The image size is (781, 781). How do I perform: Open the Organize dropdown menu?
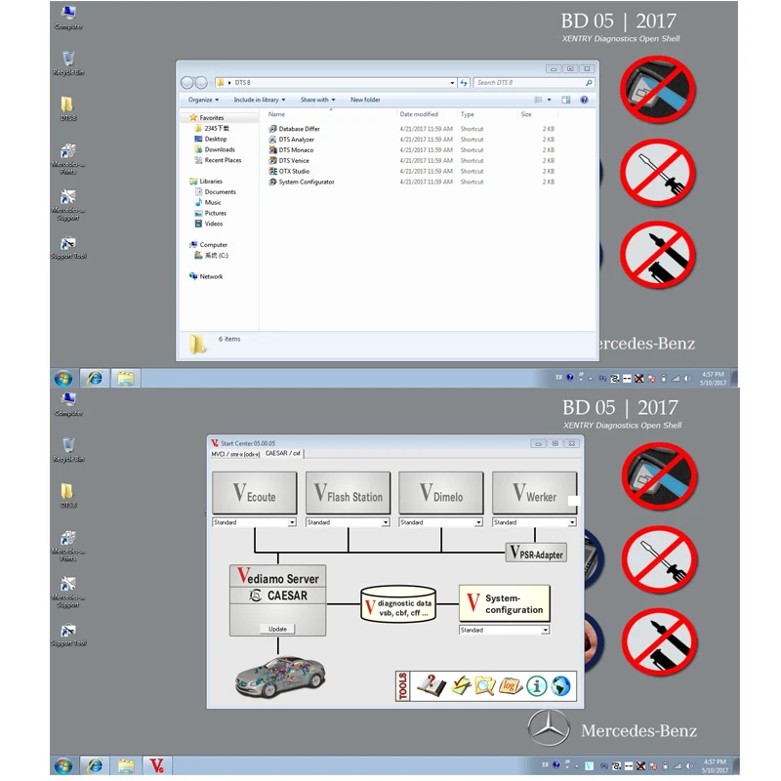click(x=203, y=100)
